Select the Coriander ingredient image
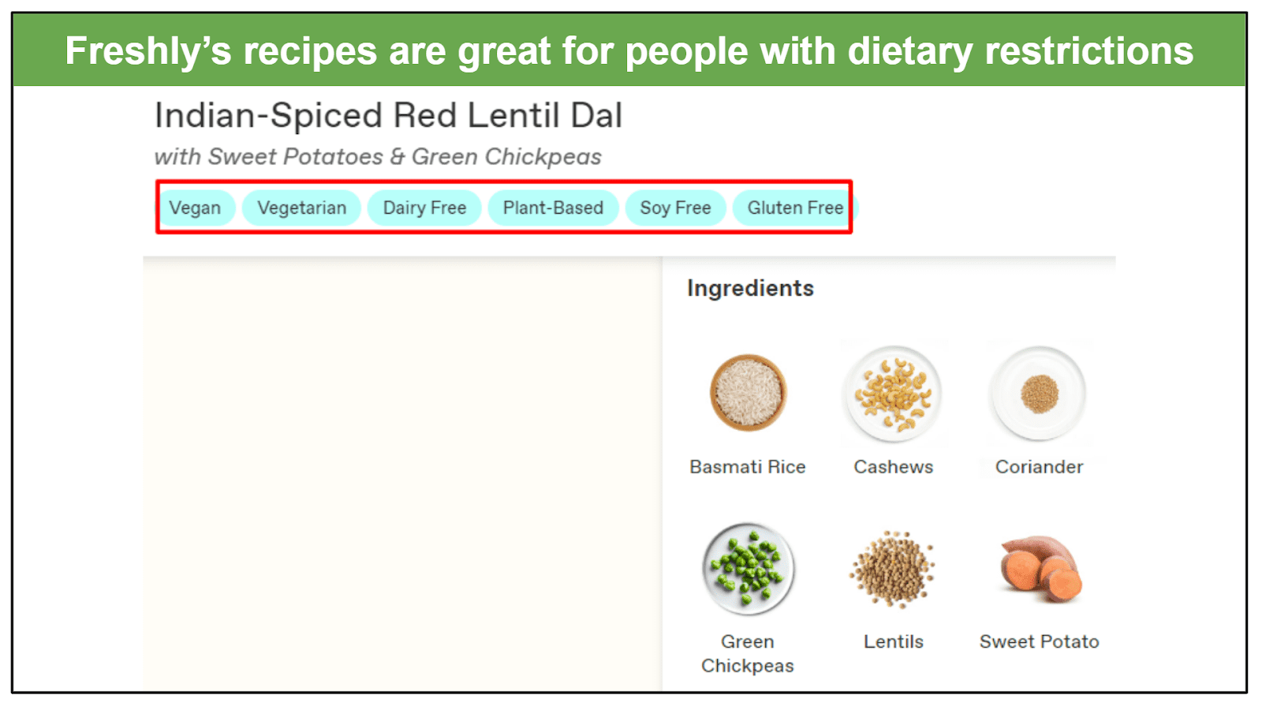 (x=1039, y=393)
